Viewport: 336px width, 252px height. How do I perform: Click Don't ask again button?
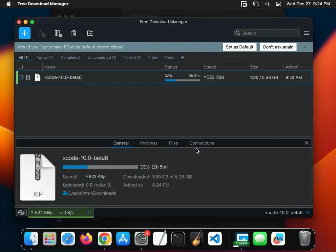[278, 47]
